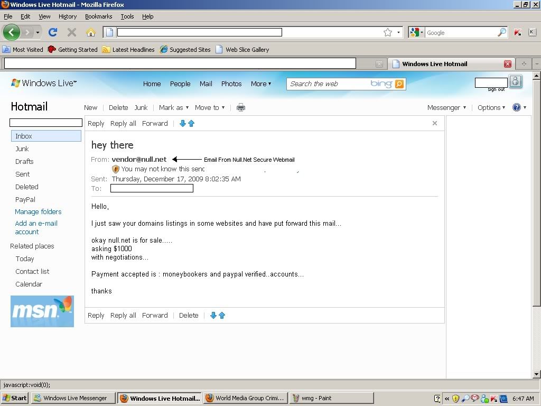Click Add an e-mail account link
The width and height of the screenshot is (541, 406).
click(36, 227)
